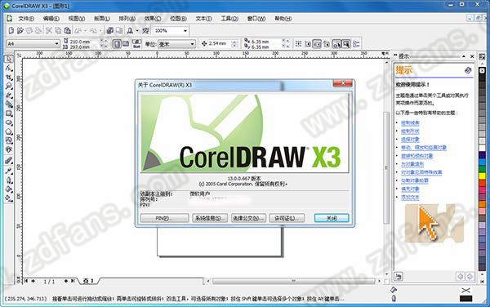Click the horizontal scrollbar at canvas bottom
Screen dimensions: 490x307
click(293, 281)
